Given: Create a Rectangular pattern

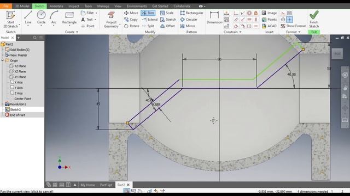Looking at the screenshot, I should (x=191, y=13).
